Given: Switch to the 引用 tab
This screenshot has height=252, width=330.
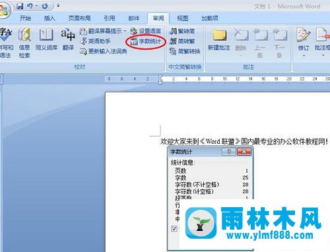Looking at the screenshot, I should tap(110, 18).
